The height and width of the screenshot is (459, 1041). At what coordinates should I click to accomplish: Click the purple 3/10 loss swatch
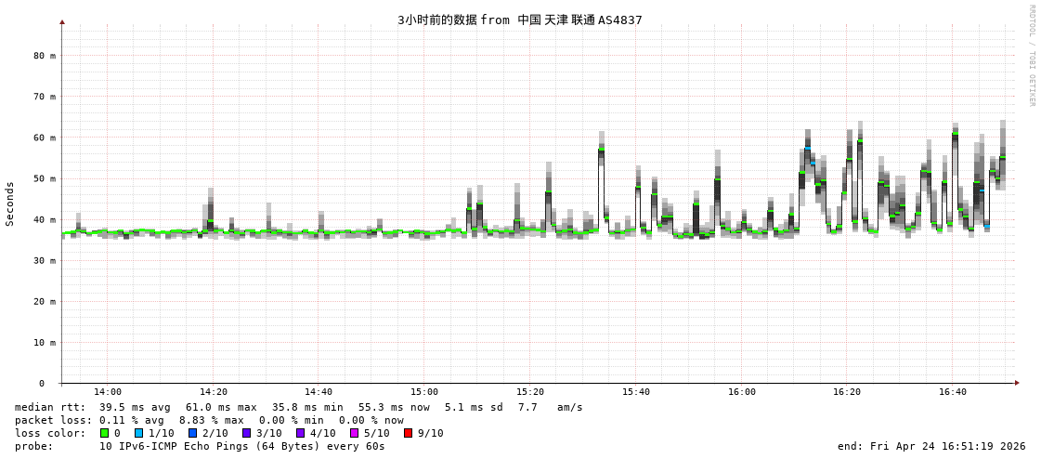coord(246,433)
